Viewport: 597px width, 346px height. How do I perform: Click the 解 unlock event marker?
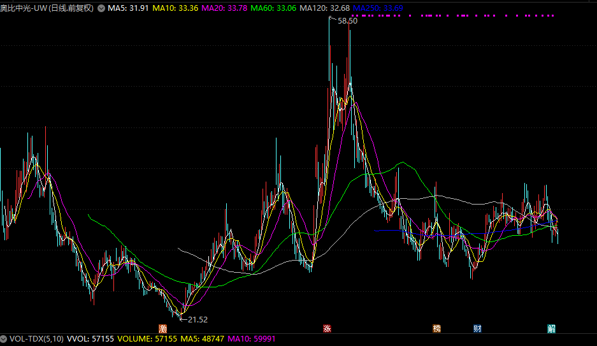point(552,328)
